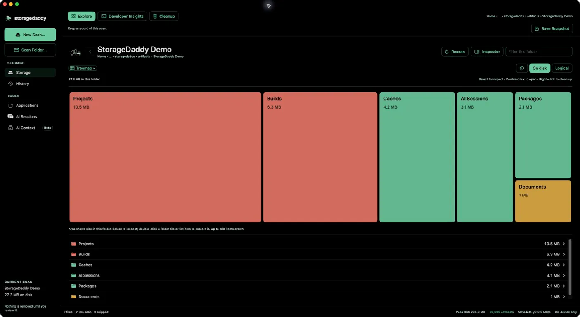The image size is (580, 317).
Task: Click the storagedaddy logo icon
Action: (8, 18)
